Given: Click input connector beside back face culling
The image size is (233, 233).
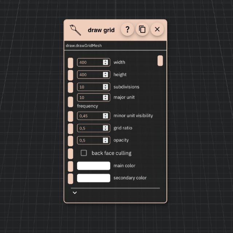Looking at the screenshot, I should pyautogui.click(x=70, y=154).
